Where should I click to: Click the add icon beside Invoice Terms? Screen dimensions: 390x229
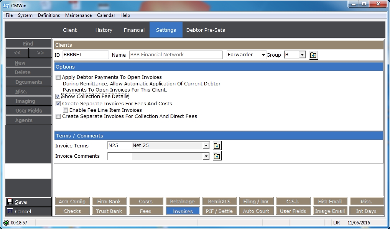(217, 146)
